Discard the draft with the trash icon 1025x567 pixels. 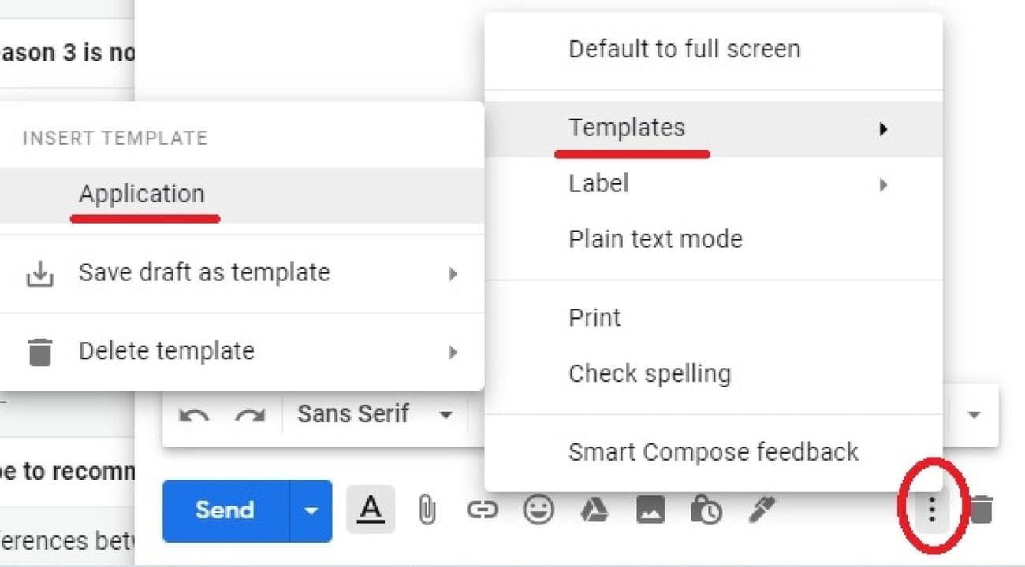984,510
